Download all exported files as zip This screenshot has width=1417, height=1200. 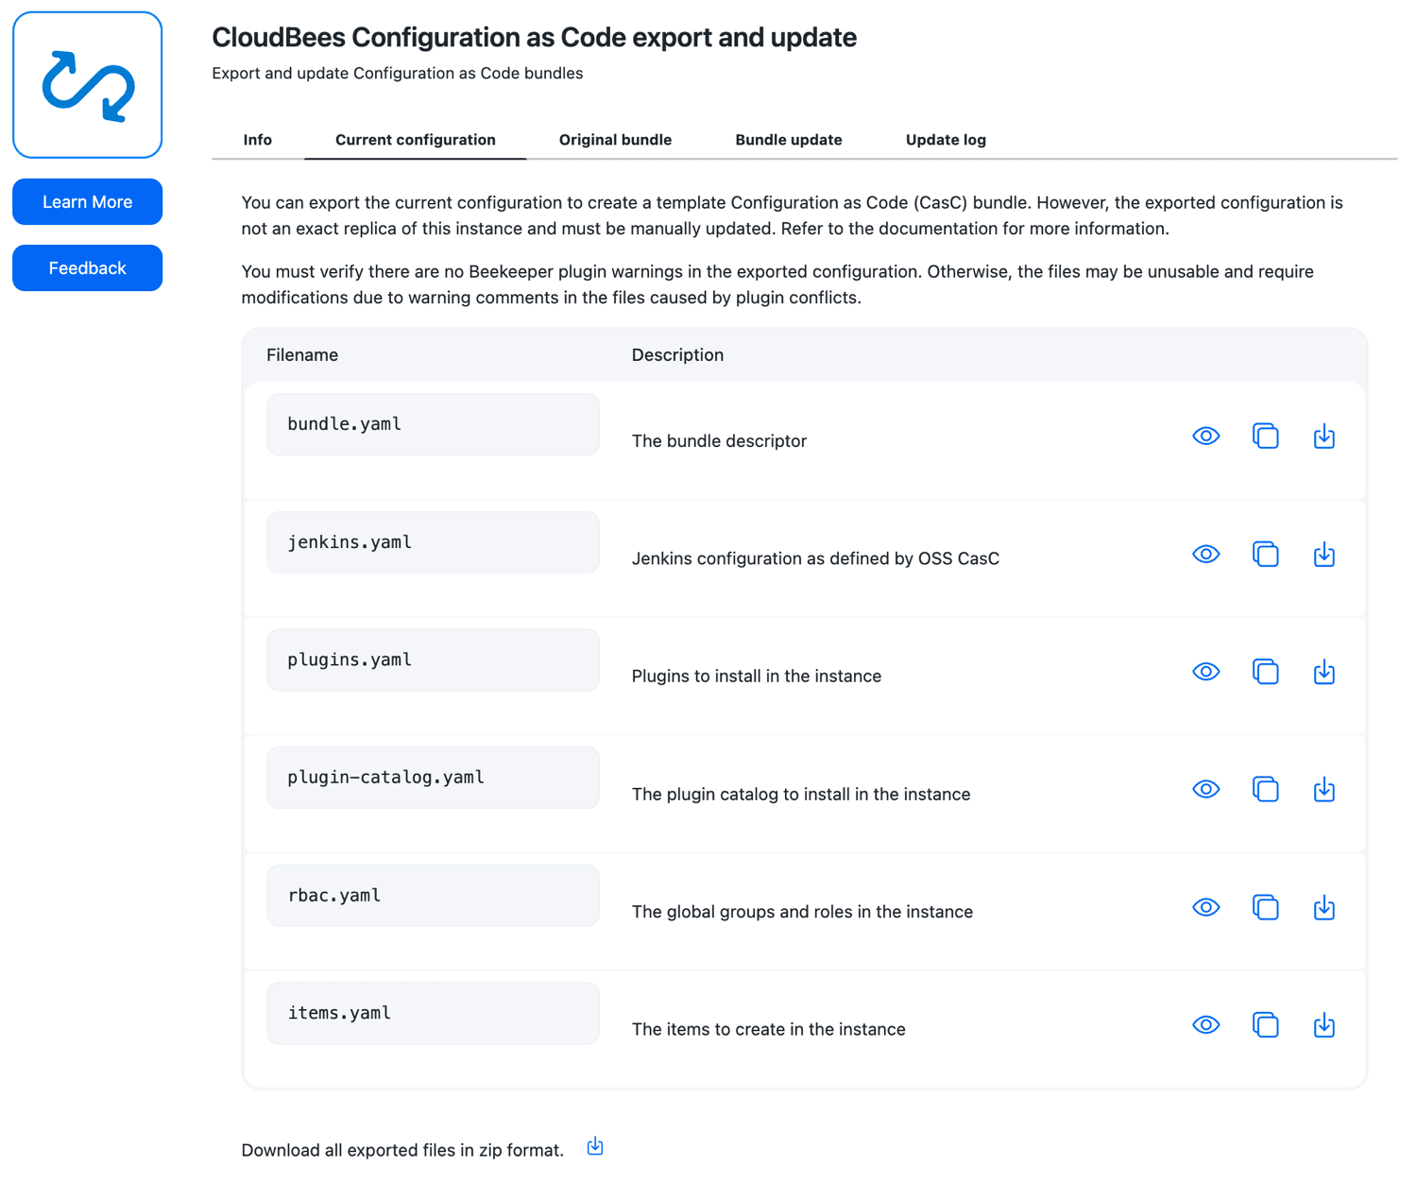pos(595,1146)
